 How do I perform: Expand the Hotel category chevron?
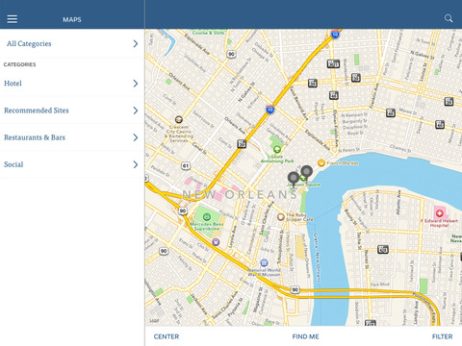click(136, 84)
